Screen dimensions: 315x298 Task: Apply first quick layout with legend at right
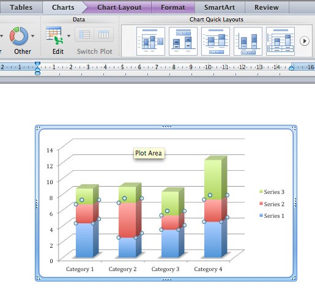click(150, 41)
